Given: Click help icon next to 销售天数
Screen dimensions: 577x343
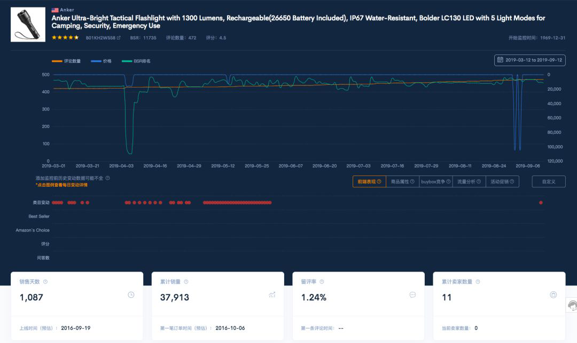Looking at the screenshot, I should pos(45,282).
